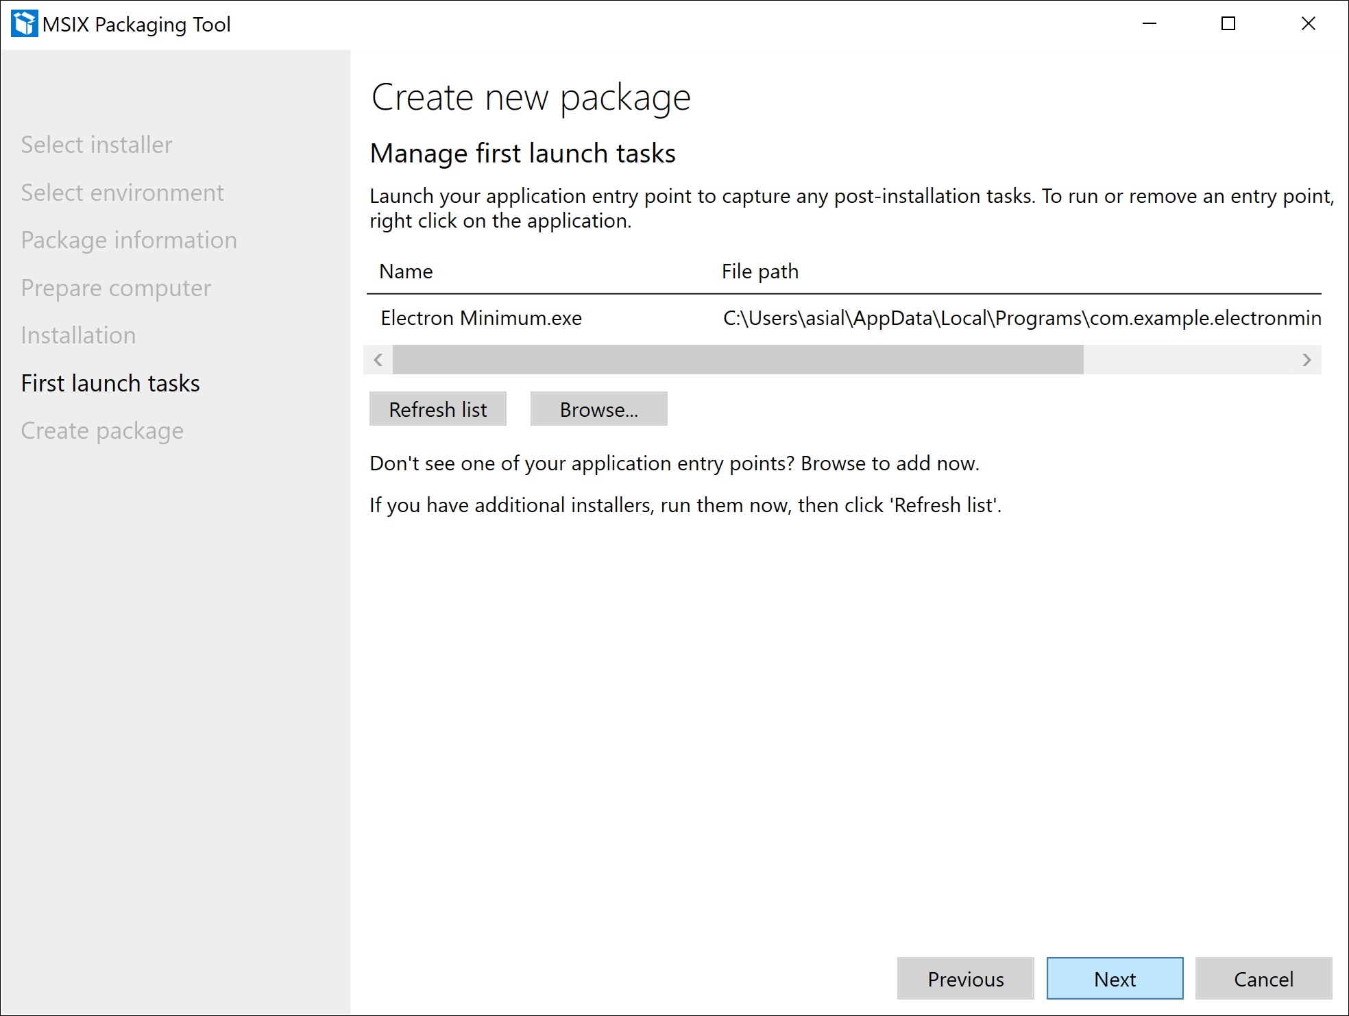Open Prepare computer step
The width and height of the screenshot is (1349, 1016).
click(116, 288)
